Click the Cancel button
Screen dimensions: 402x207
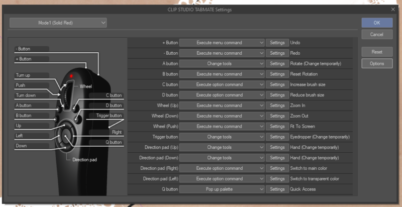coord(377,34)
